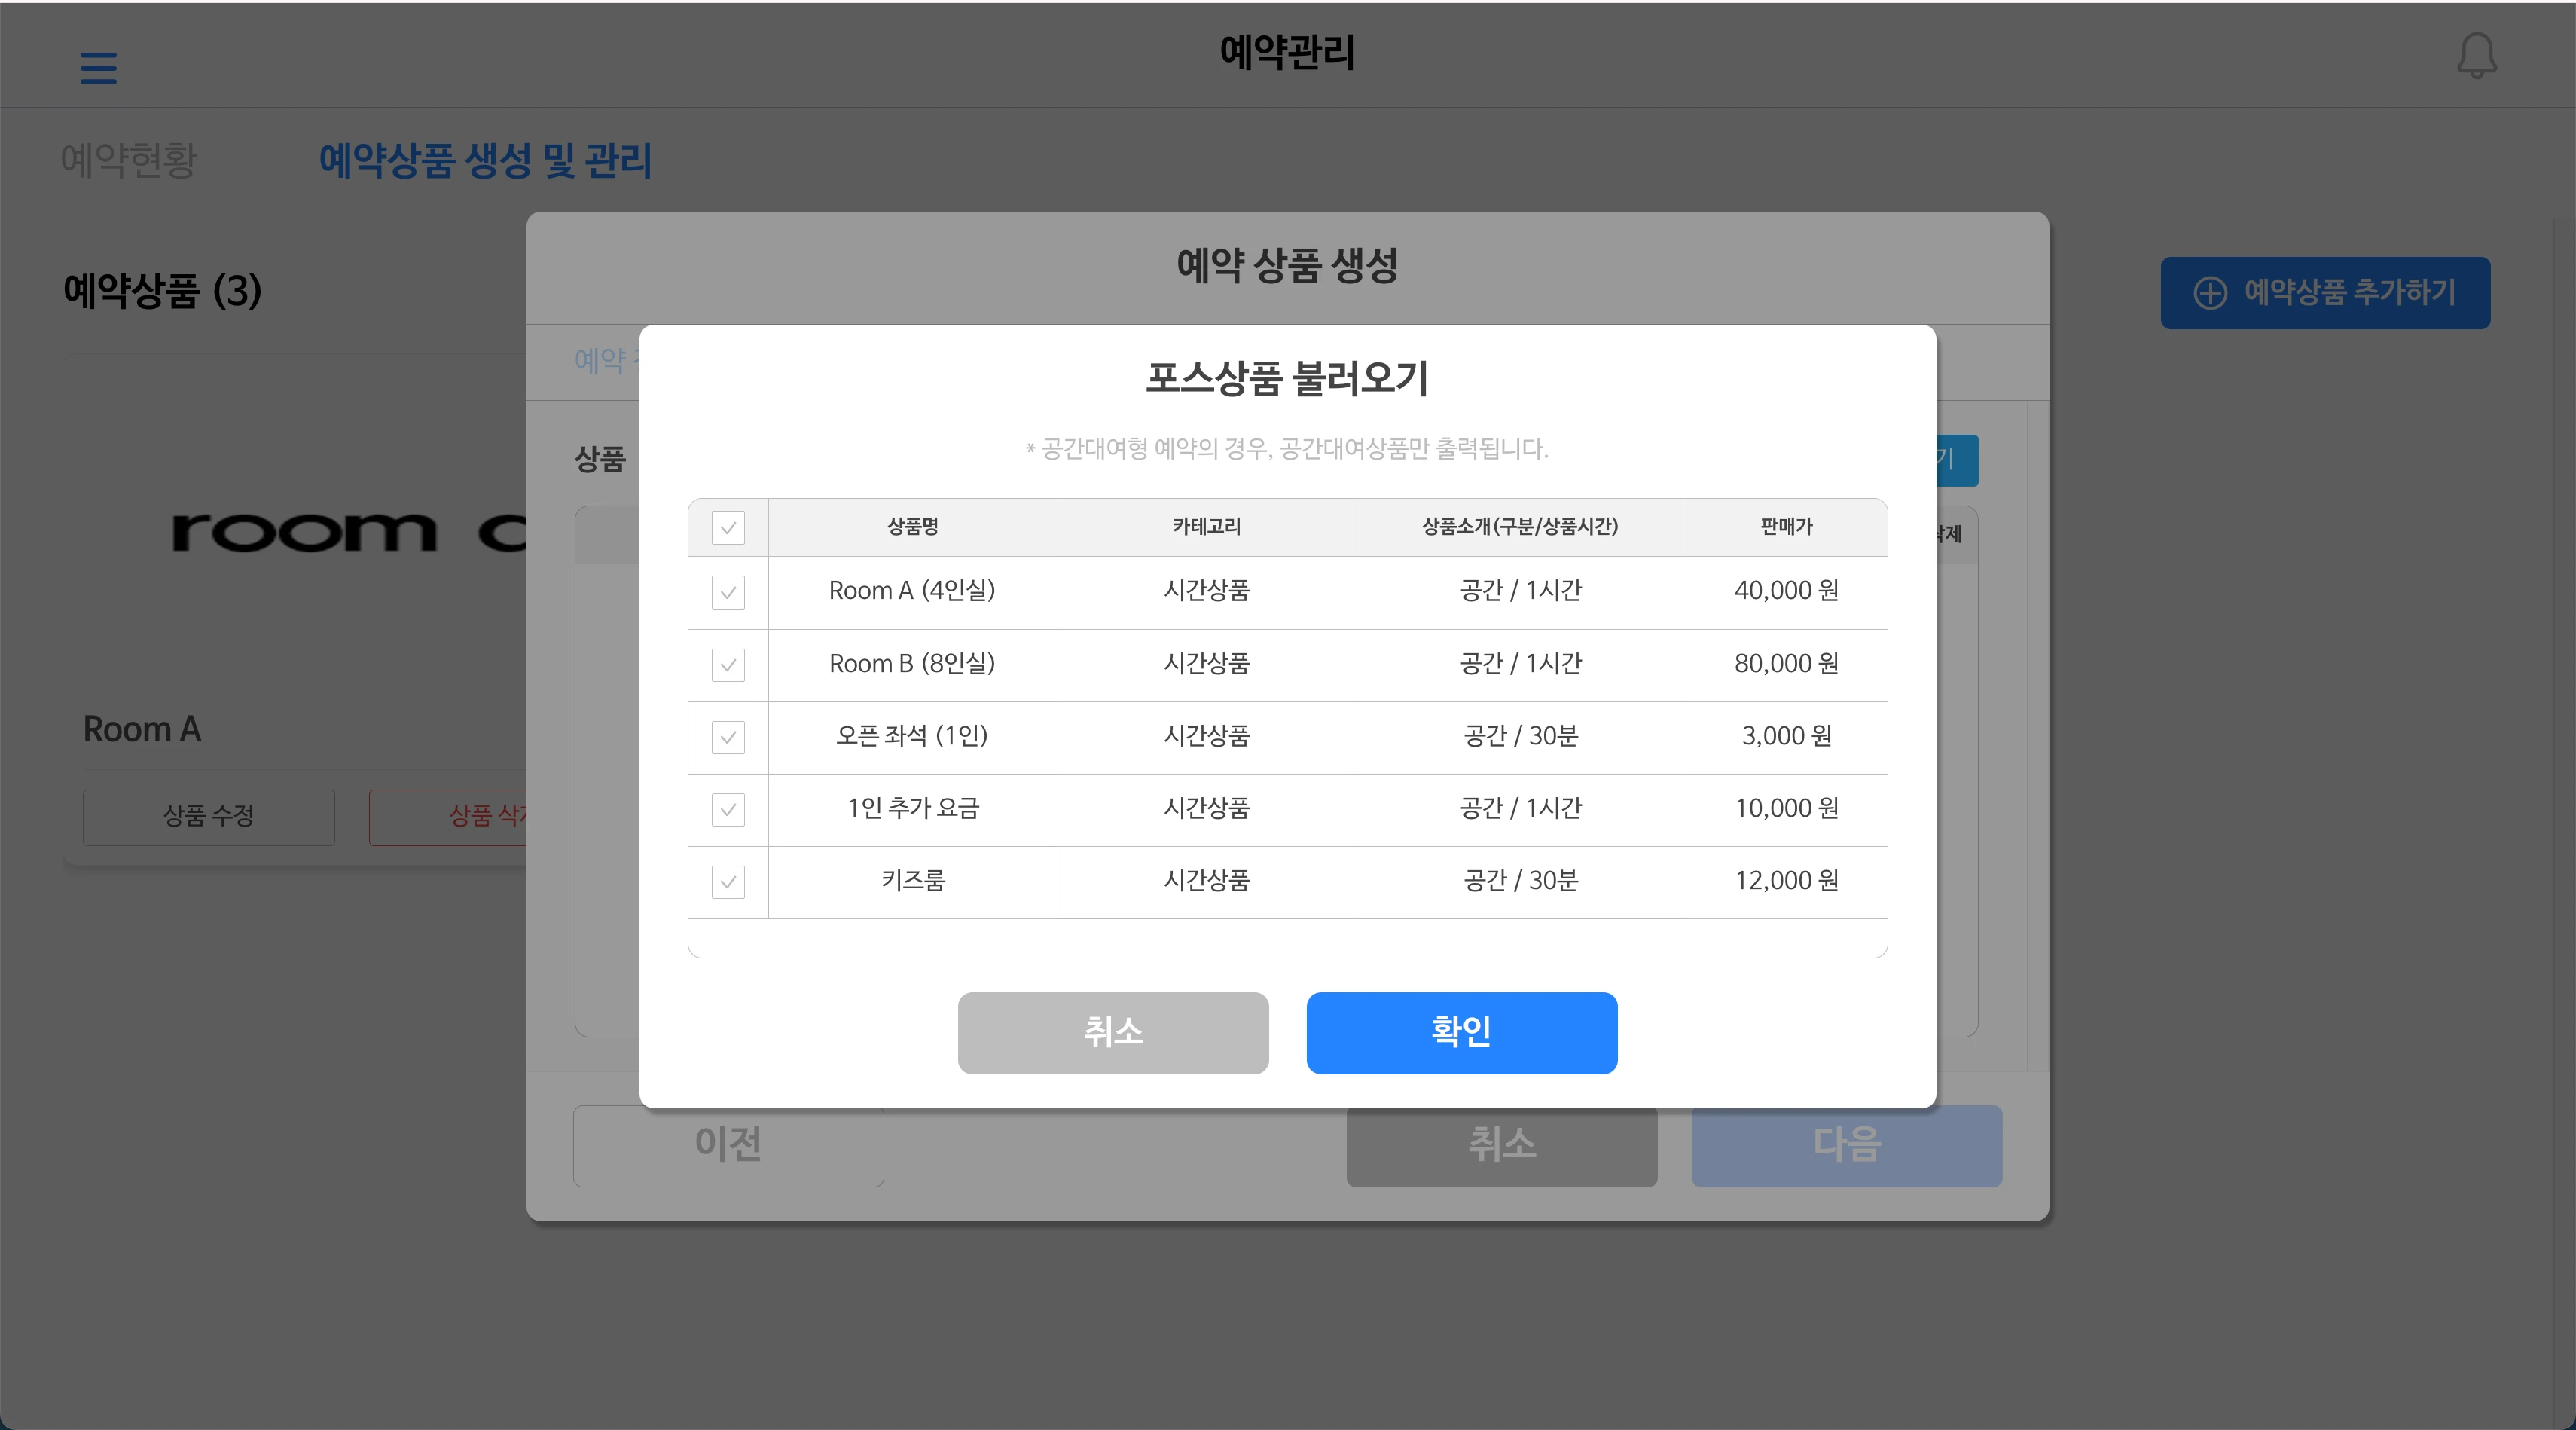
Task: Click 확인 in the 포스상품 불러오기 dialog
Action: [x=1461, y=1033]
